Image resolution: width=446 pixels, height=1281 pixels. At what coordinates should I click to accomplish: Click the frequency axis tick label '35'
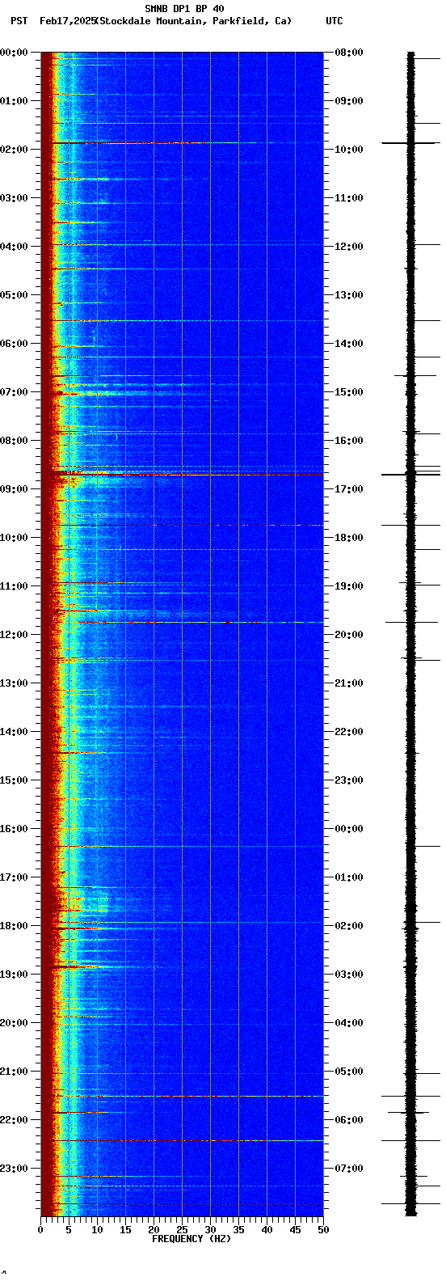pos(238,1230)
